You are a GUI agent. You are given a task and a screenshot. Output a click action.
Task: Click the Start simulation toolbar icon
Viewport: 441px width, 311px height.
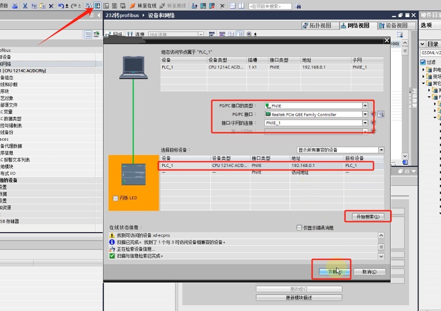pyautogui.click(x=114, y=6)
